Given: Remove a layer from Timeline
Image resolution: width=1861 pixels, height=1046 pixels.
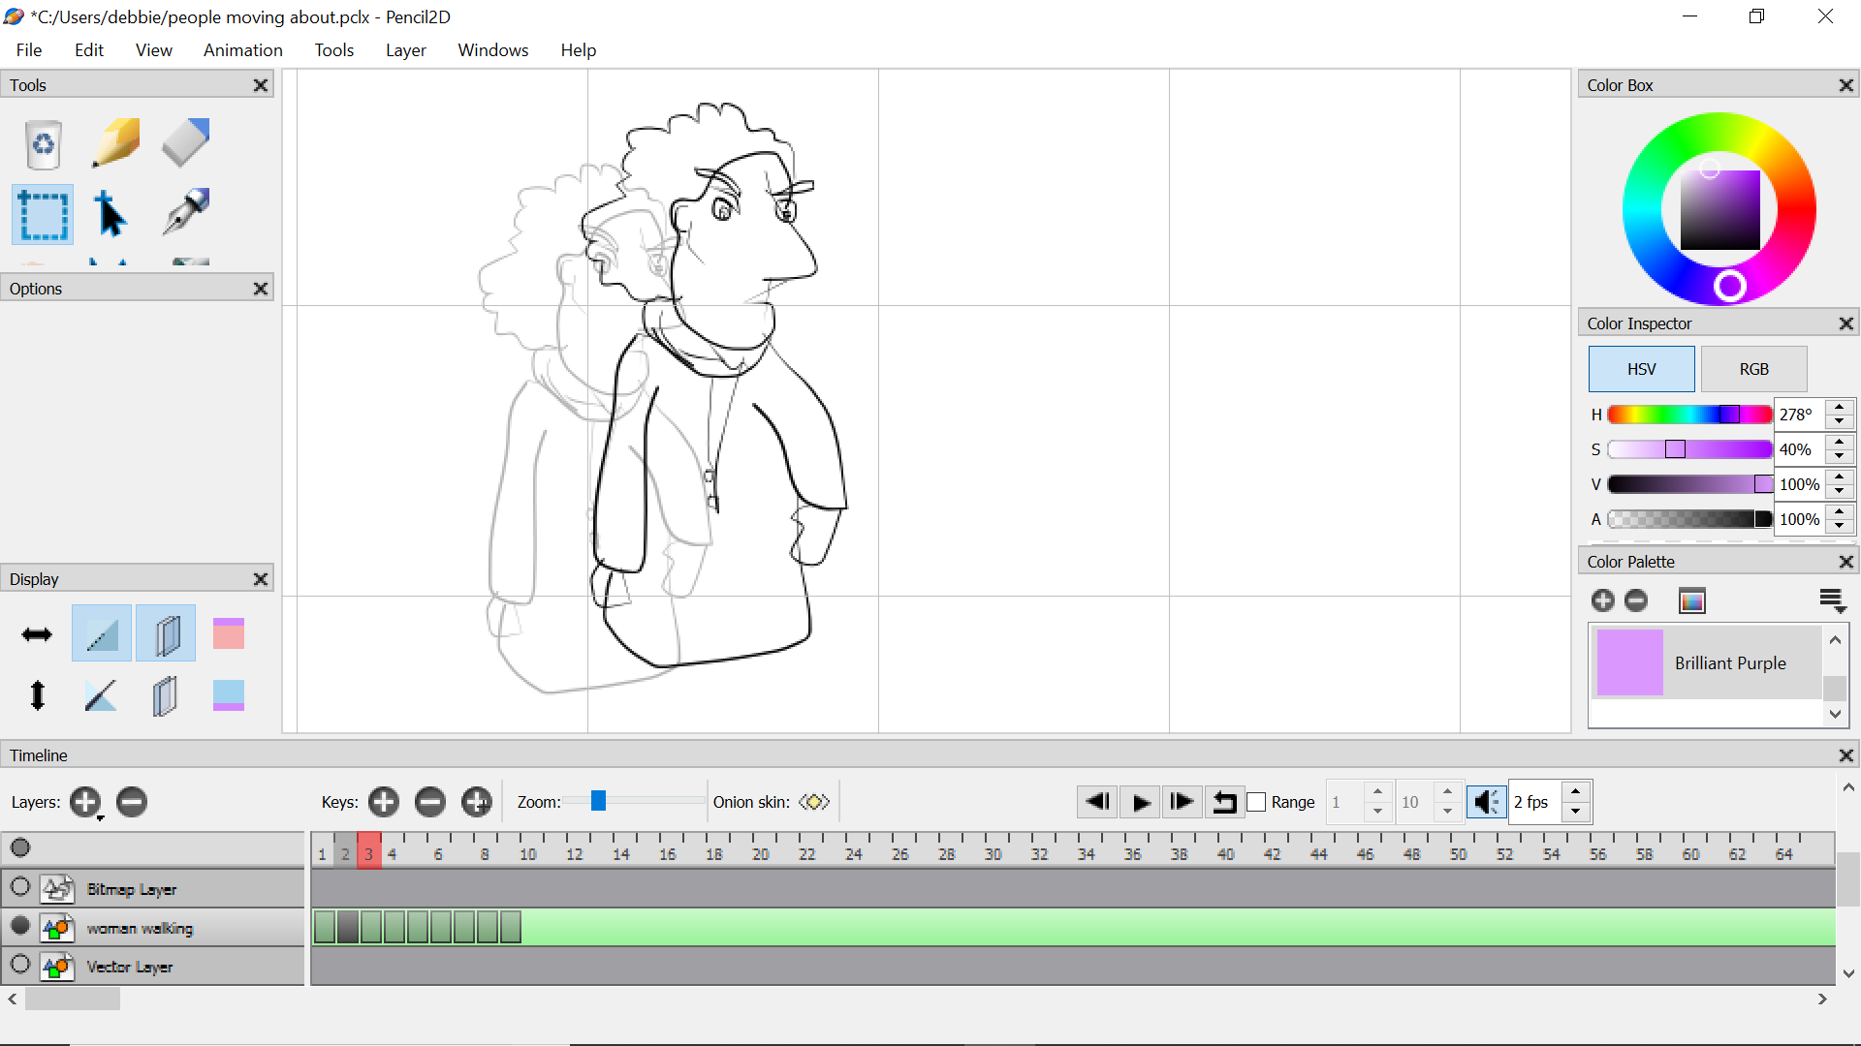Looking at the screenshot, I should click(x=131, y=802).
